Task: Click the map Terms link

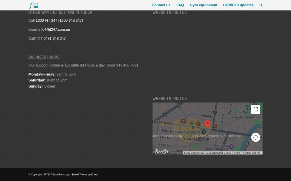Action: click(x=237, y=153)
